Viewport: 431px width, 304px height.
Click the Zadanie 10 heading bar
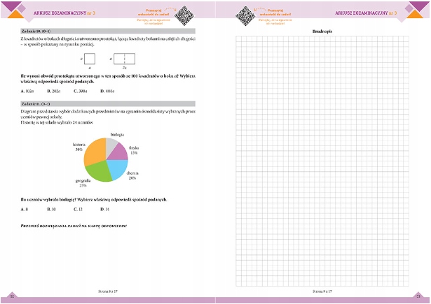pos(108,31)
